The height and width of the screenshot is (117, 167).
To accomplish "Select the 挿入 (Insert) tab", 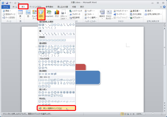I will pyautogui.click(x=23, y=7).
